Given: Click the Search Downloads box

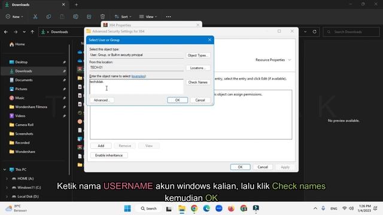Looking at the screenshot, I should [x=351, y=32].
